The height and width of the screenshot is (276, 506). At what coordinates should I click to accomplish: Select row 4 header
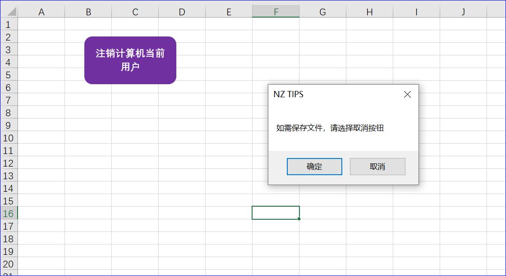pyautogui.click(x=9, y=62)
